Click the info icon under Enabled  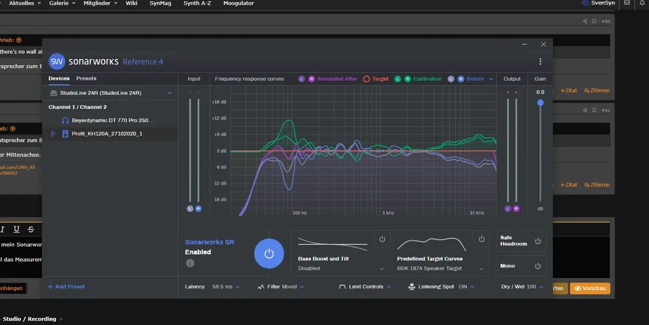coord(190,263)
